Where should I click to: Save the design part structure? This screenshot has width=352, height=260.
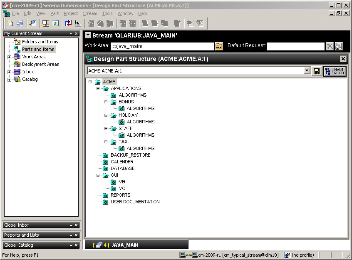(x=317, y=71)
